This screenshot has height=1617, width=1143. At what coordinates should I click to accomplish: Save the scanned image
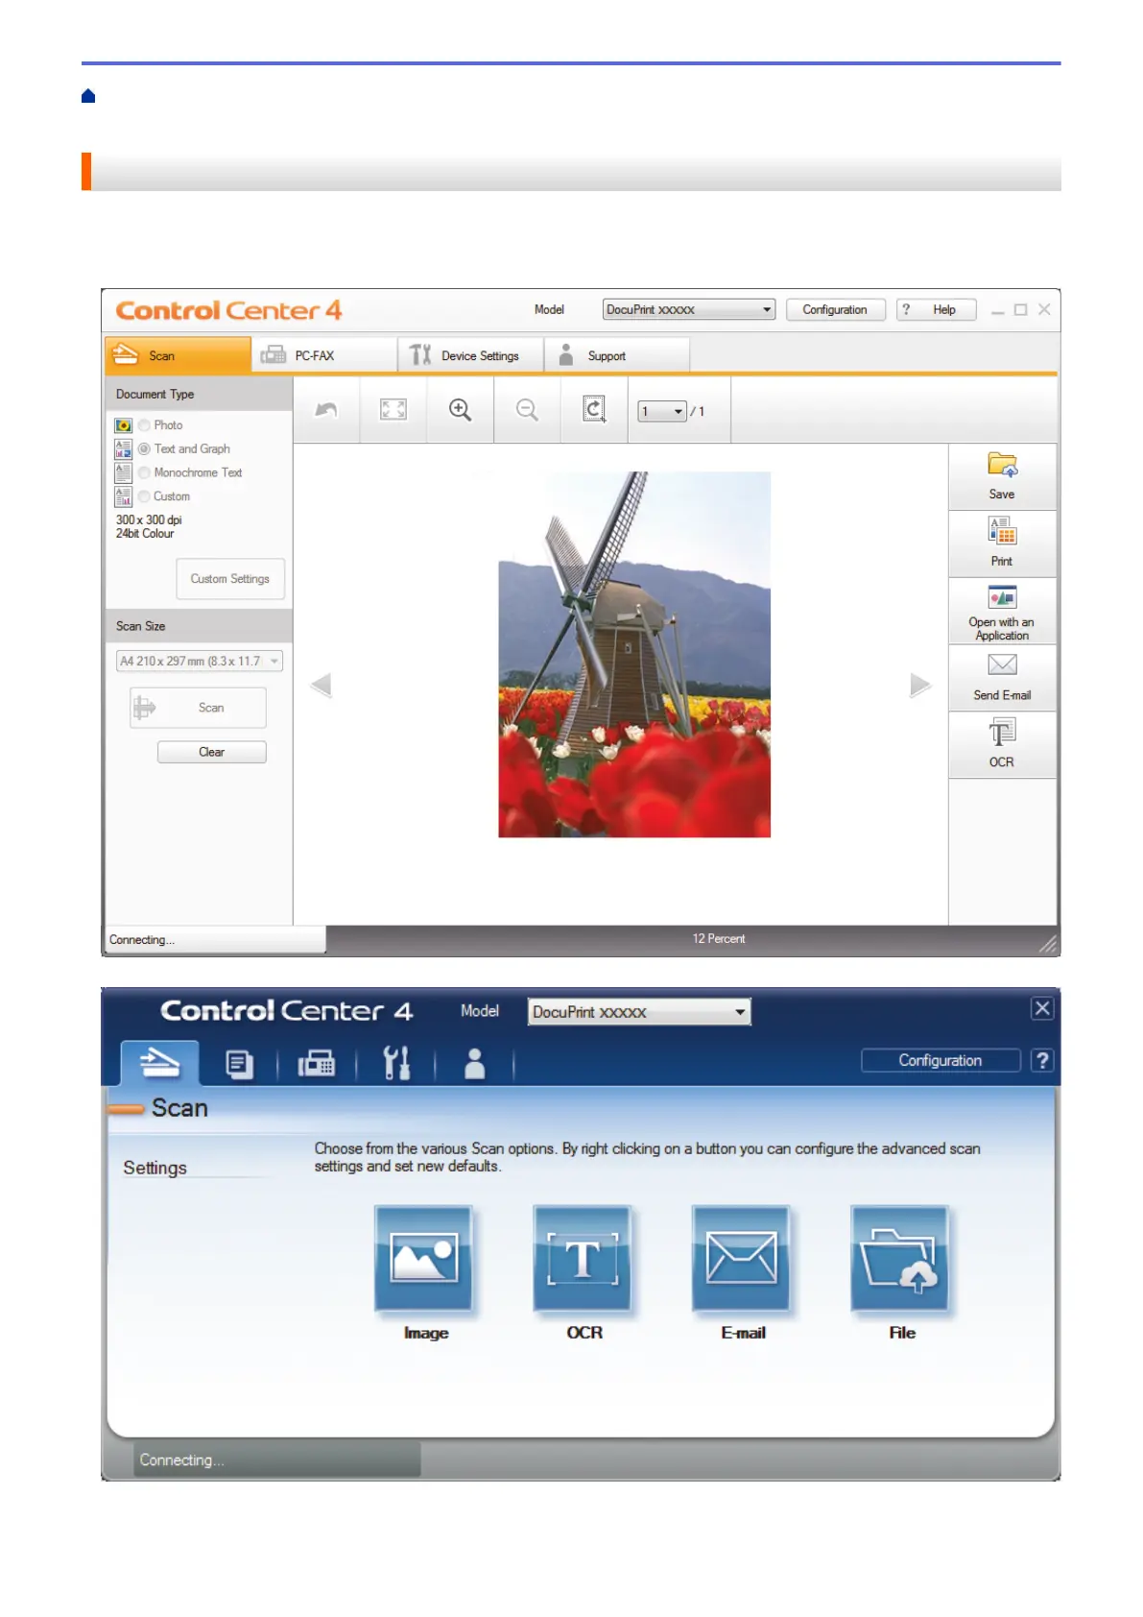click(x=1002, y=476)
